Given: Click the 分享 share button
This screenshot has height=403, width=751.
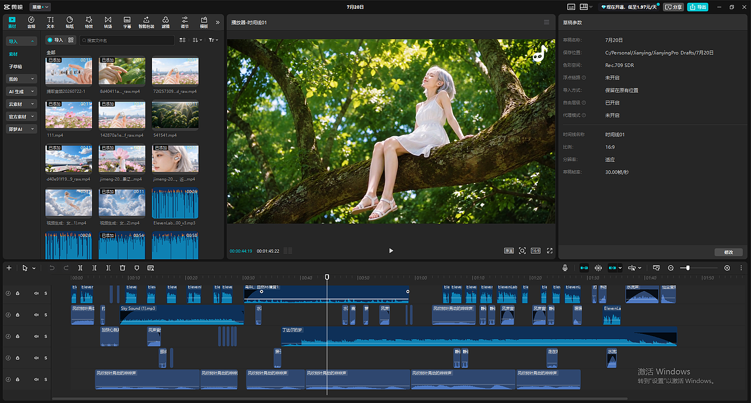Looking at the screenshot, I should [674, 7].
